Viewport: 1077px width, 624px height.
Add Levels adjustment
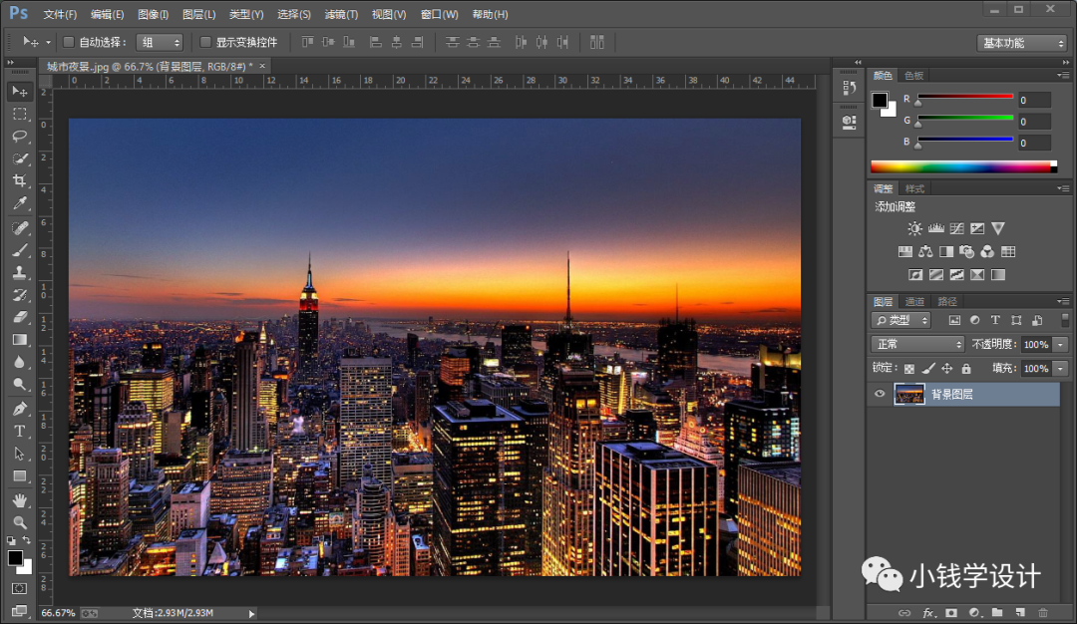(935, 228)
